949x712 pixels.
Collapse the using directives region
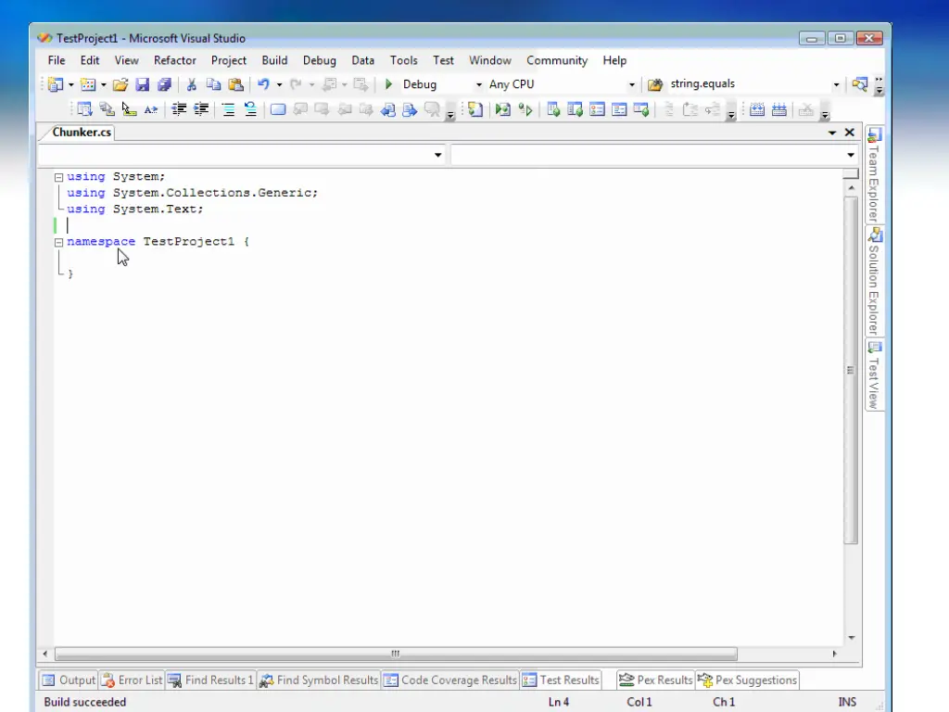58,177
